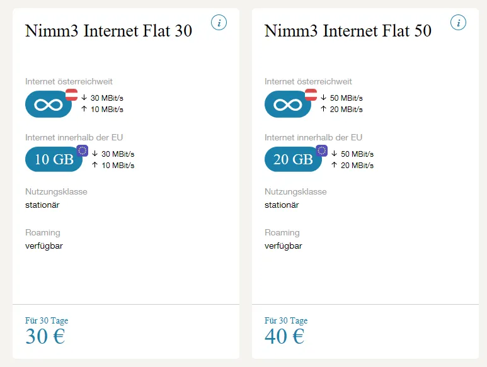Select the 10 GB EU data badge
Viewport: 487px width, 367px height.
[54, 159]
